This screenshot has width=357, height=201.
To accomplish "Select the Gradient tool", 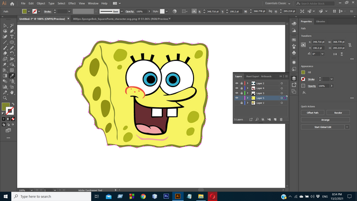I will [5, 76].
